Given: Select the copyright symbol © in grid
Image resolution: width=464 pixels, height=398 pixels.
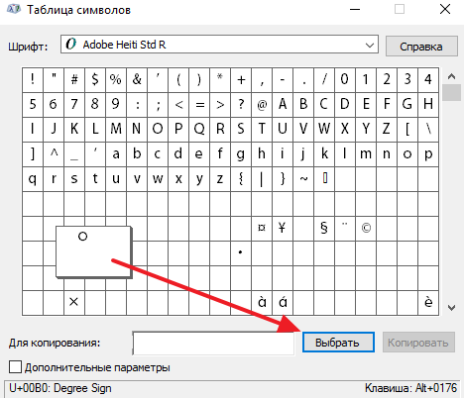Looking at the screenshot, I should click(366, 229).
